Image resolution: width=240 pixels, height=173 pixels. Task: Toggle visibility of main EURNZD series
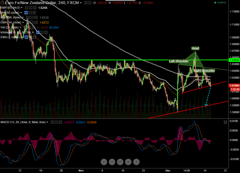pyautogui.click(x=86, y=3)
